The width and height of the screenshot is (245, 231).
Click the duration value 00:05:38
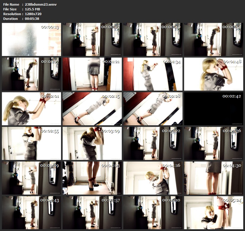click(32, 19)
